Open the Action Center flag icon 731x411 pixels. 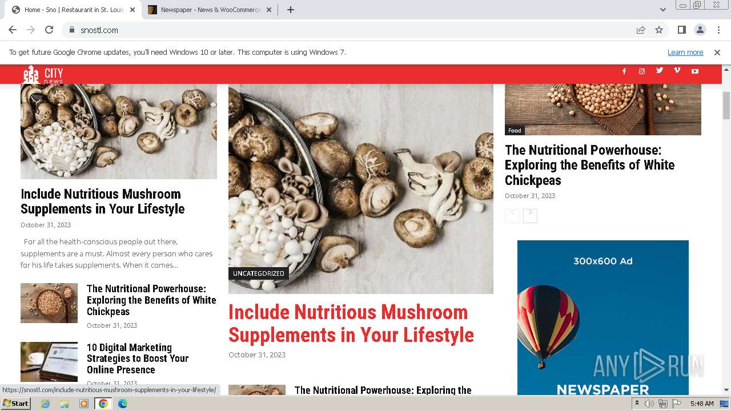point(676,404)
